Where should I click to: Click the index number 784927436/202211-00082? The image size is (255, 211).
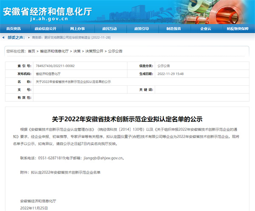[56, 66]
